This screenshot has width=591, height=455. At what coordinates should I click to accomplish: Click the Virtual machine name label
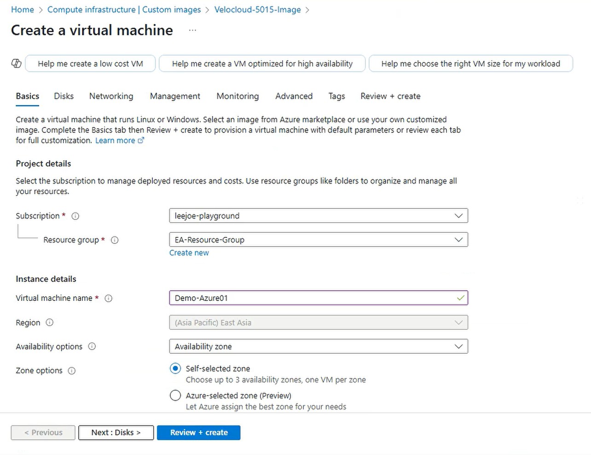[54, 298]
